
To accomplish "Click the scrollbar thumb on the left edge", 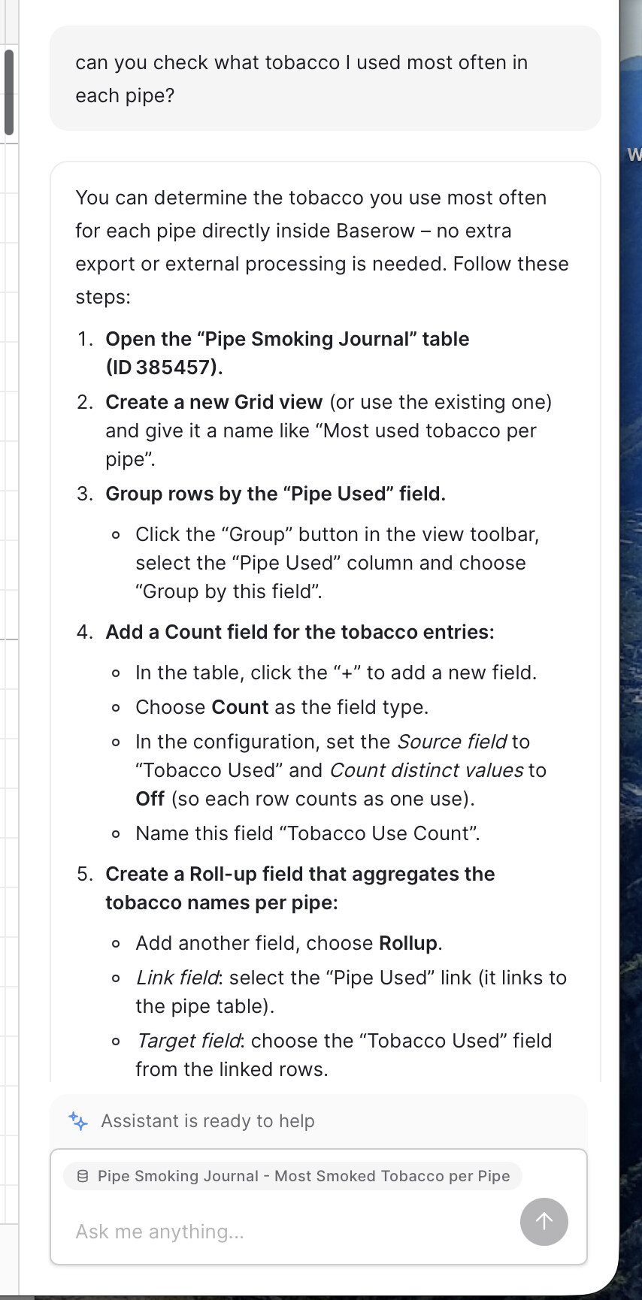I will pyautogui.click(x=9, y=92).
